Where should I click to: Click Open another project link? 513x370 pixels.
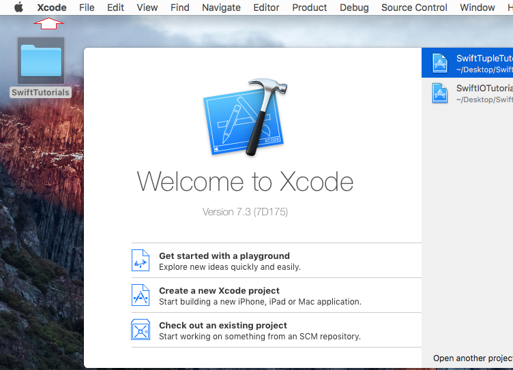(473, 358)
